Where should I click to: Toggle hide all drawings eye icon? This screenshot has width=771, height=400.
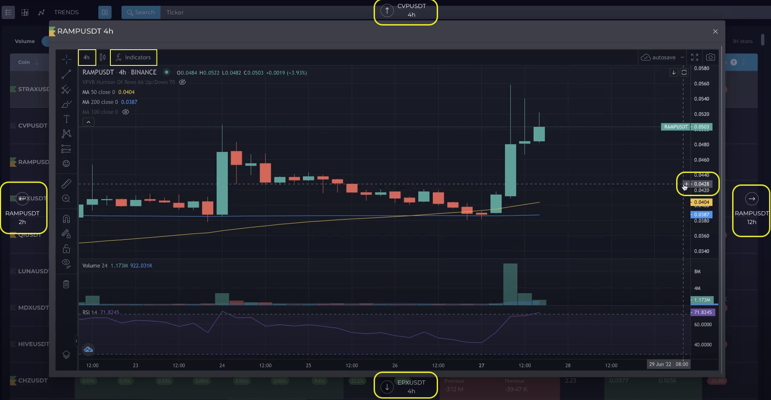point(66,263)
